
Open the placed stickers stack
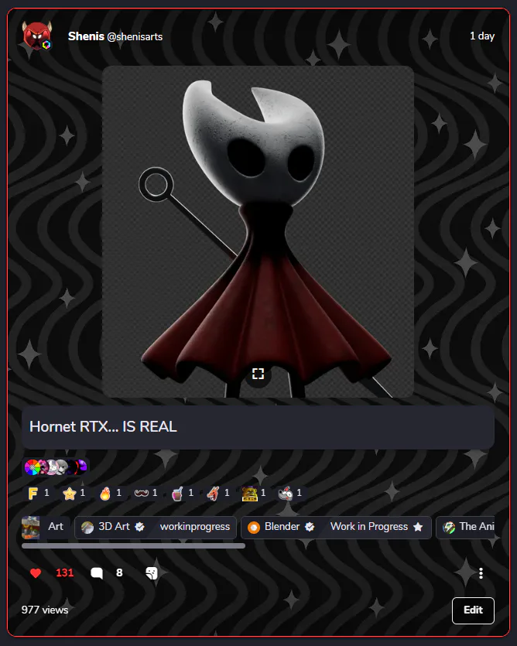[x=56, y=467]
